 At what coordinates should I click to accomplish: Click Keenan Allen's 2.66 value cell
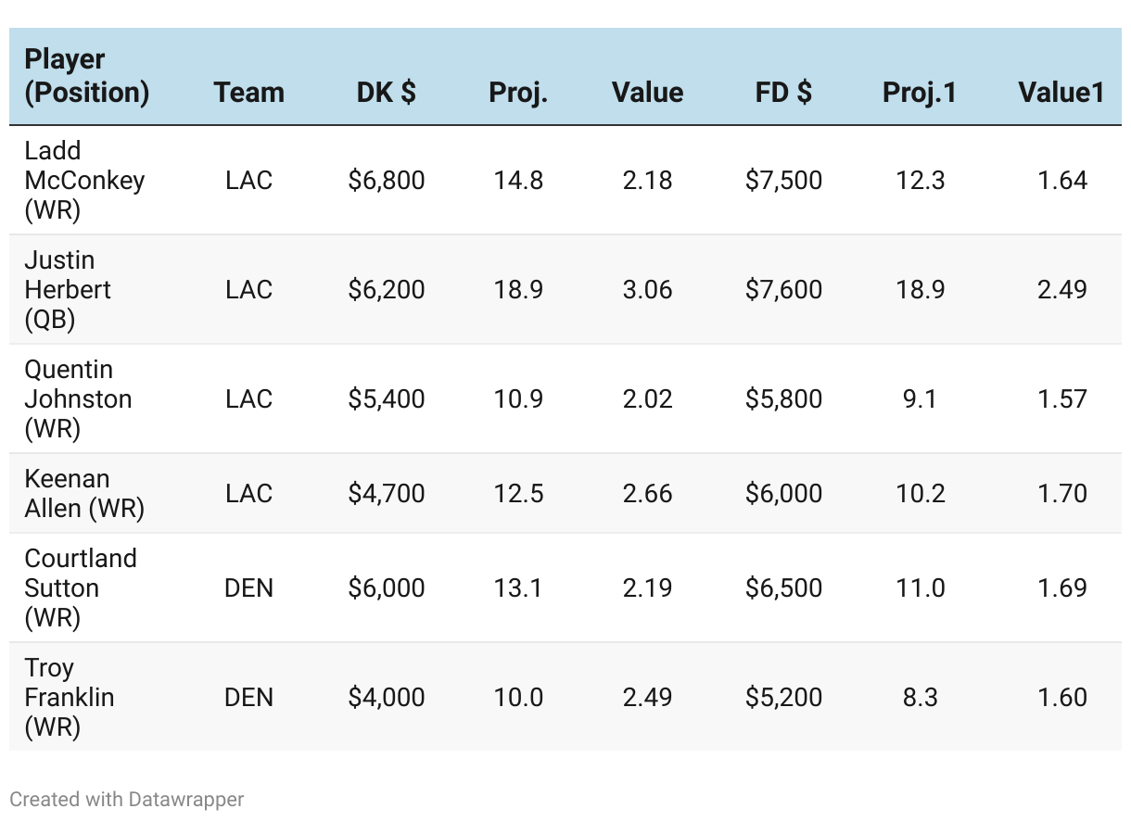(647, 493)
